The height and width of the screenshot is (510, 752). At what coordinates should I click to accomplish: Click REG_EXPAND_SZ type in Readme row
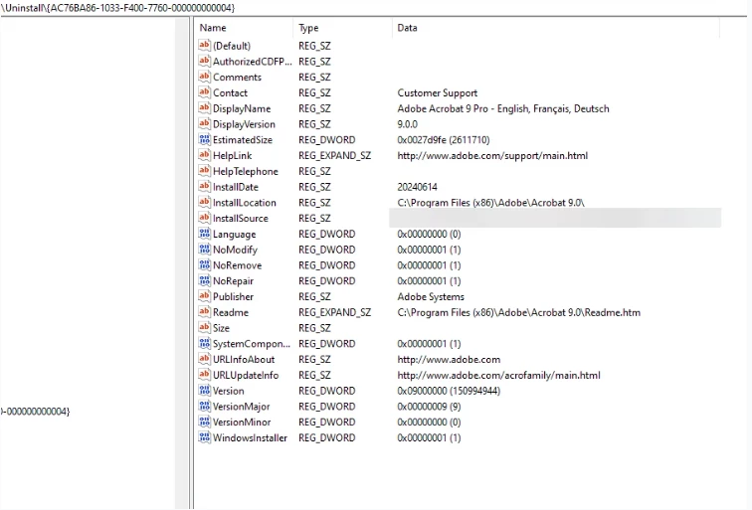pyautogui.click(x=335, y=312)
